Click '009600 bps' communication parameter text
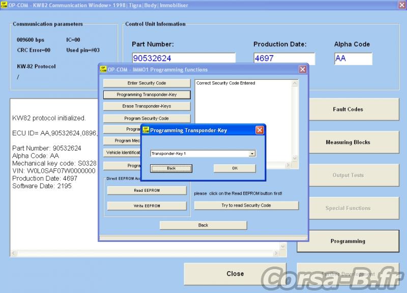The height and width of the screenshot is (293, 407). click(31, 40)
